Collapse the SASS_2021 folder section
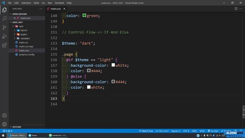Screen dimensions: 245x138 [x=27, y=22]
